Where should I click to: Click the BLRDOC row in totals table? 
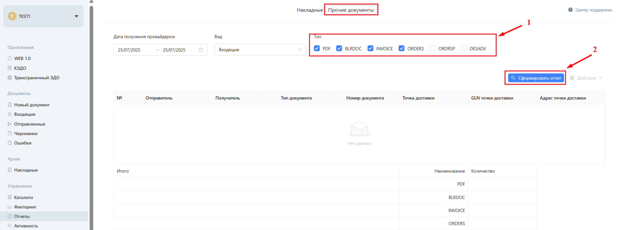tap(325, 197)
